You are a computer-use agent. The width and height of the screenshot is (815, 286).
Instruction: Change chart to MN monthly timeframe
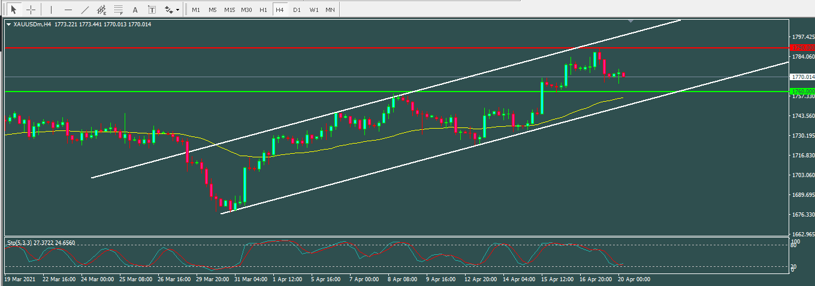pos(330,10)
